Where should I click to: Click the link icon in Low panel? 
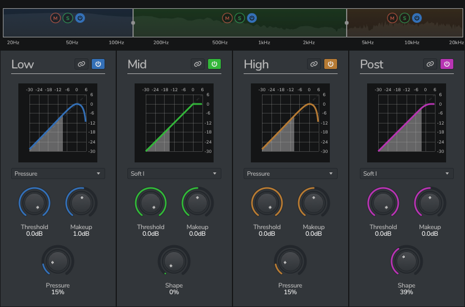(x=81, y=64)
